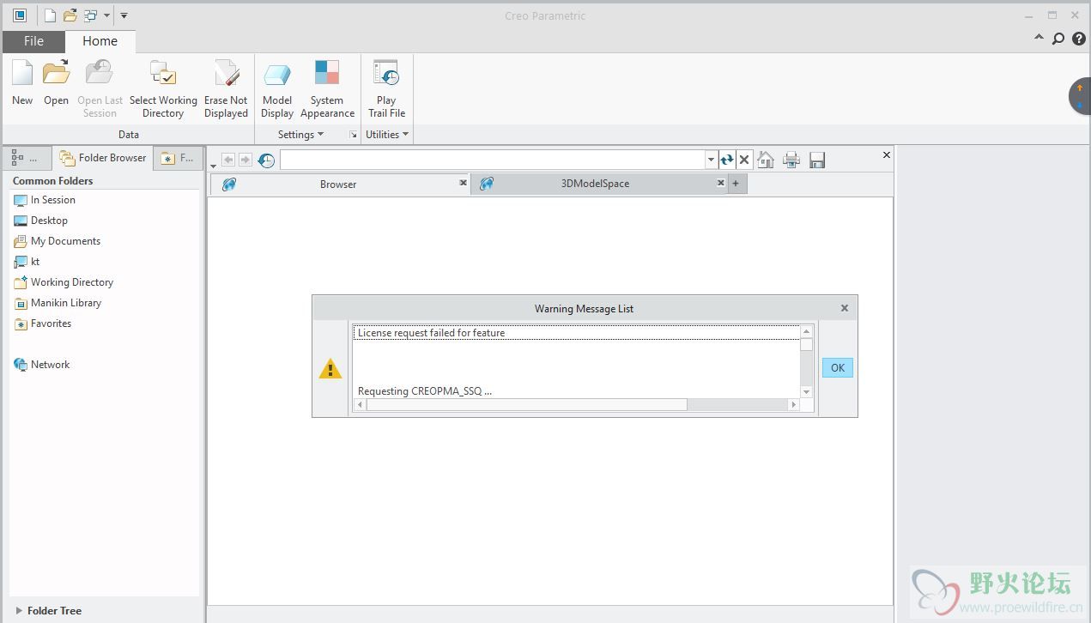Open the browser address bar dropdown

coord(711,160)
